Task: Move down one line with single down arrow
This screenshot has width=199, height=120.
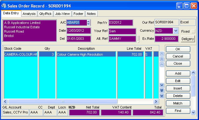Action: click(x=162, y=85)
